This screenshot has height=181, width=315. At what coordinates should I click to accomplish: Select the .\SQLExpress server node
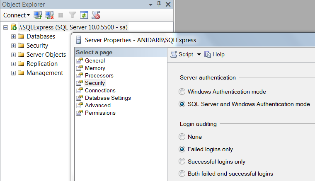(73, 27)
